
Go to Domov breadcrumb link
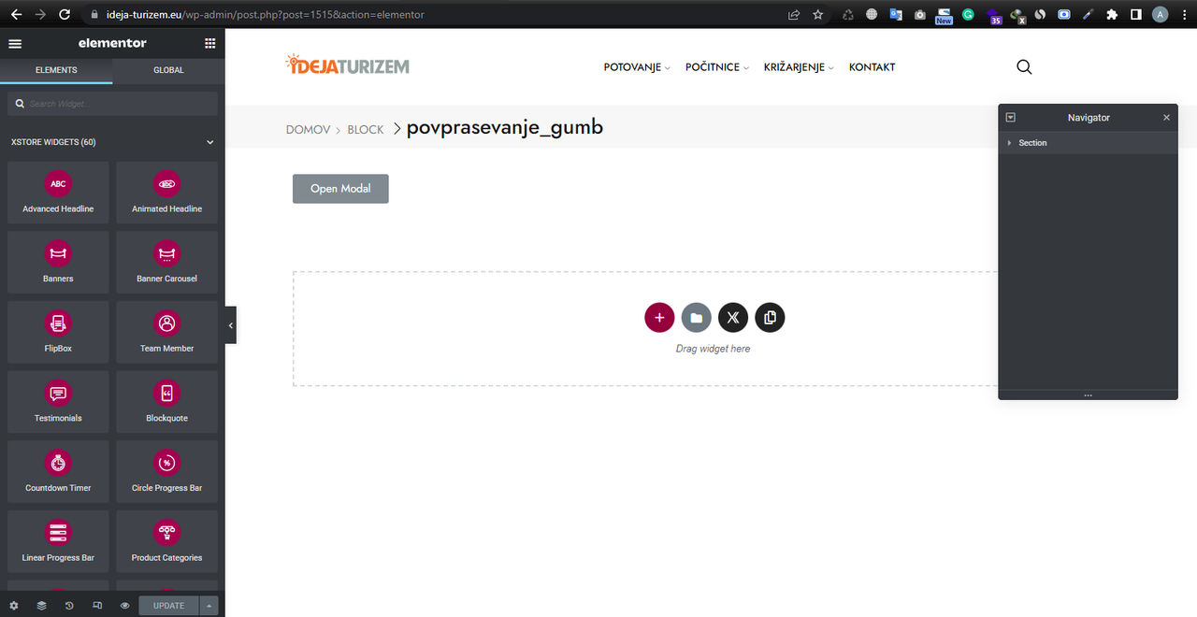pyautogui.click(x=308, y=130)
